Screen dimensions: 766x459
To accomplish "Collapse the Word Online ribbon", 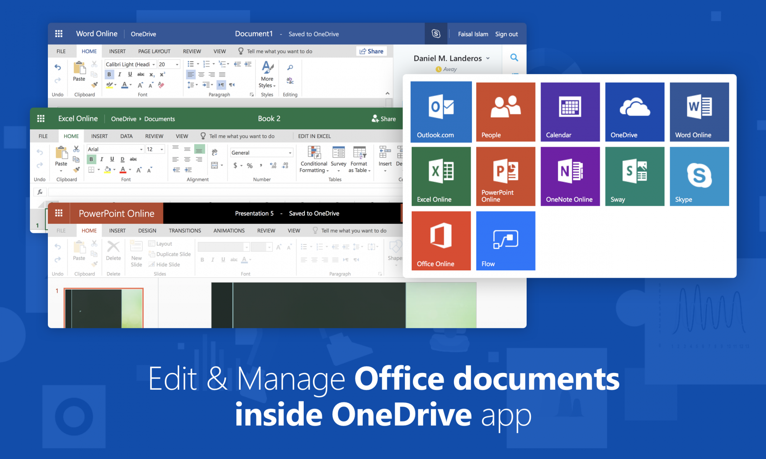I will pos(387,93).
